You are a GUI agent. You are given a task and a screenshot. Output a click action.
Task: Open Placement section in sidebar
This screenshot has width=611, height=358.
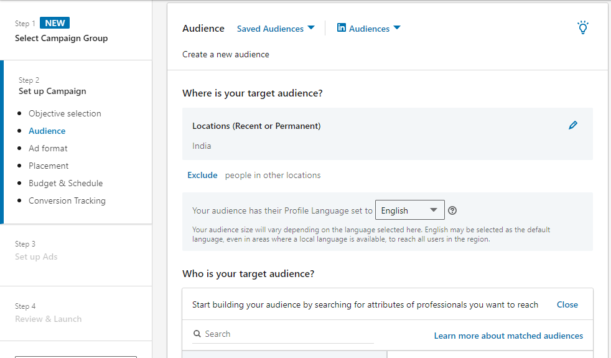click(49, 166)
